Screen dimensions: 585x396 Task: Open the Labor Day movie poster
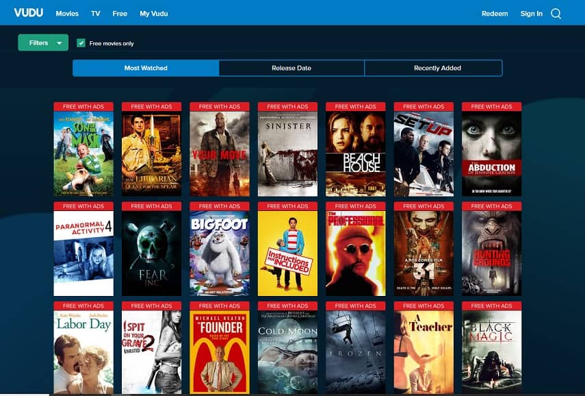(x=83, y=352)
